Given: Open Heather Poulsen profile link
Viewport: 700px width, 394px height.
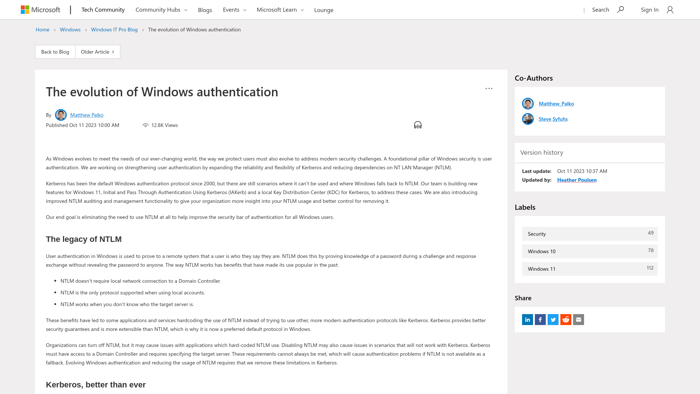Looking at the screenshot, I should 577,180.
